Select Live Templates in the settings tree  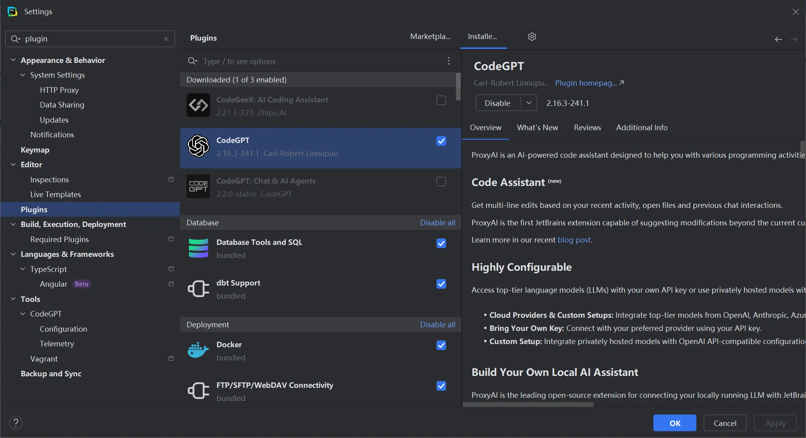pos(55,194)
